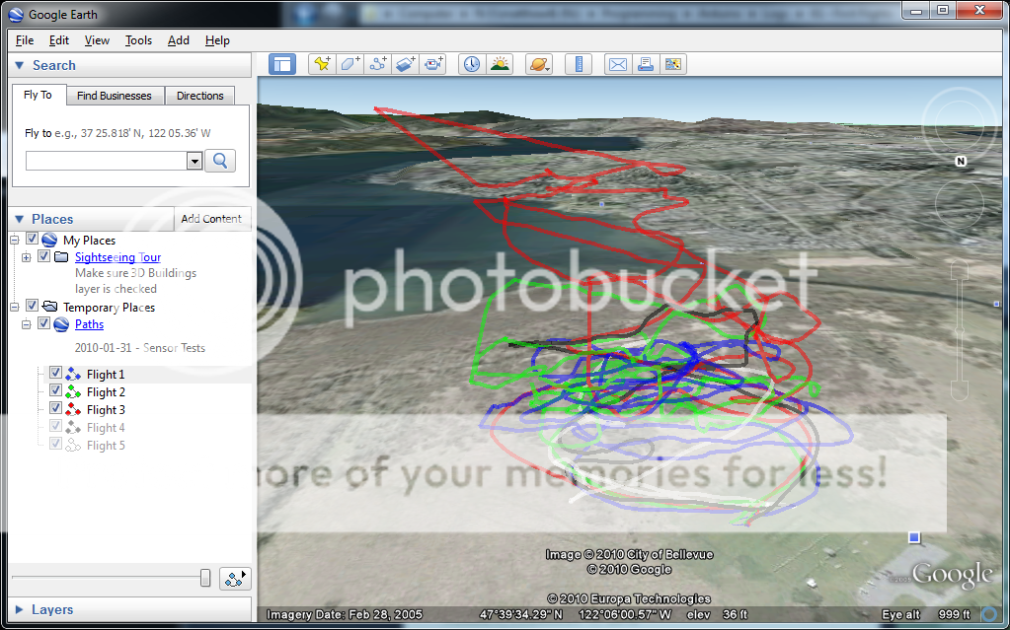
Task: Uncheck the Flight 3 checkbox
Action: (x=56, y=409)
